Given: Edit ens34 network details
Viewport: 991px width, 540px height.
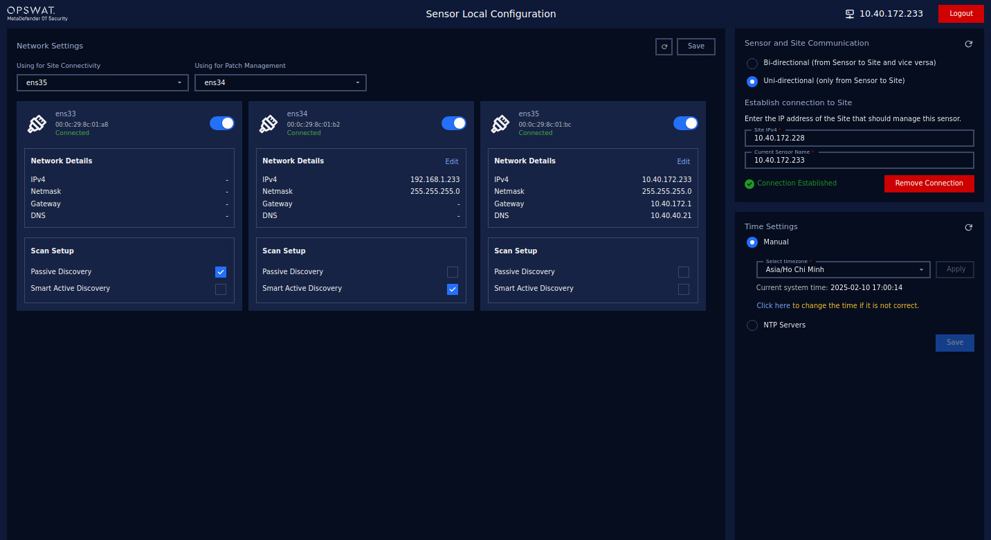Looking at the screenshot, I should click(452, 162).
